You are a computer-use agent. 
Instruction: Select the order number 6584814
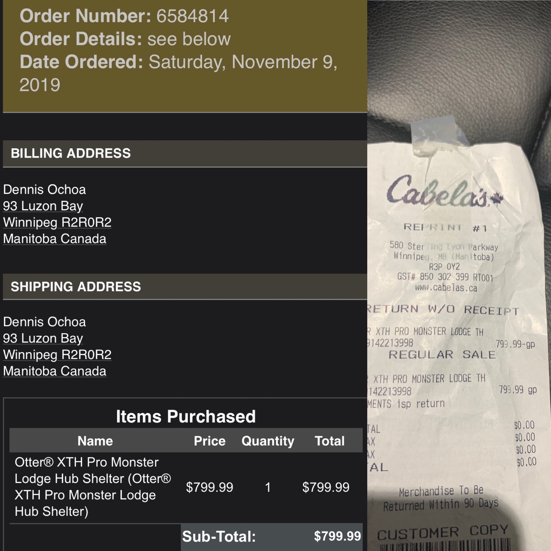[x=193, y=16]
